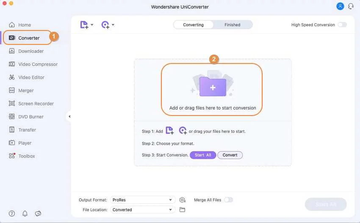Click 'Add or drag files here' text
360x223 pixels.
point(213,108)
